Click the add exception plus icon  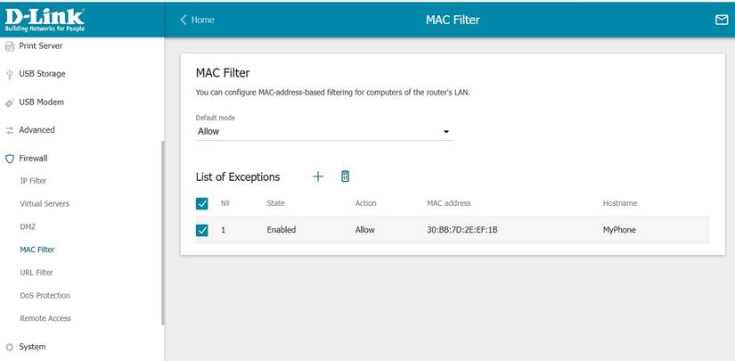click(x=318, y=176)
